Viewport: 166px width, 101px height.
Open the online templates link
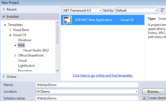click(103, 75)
